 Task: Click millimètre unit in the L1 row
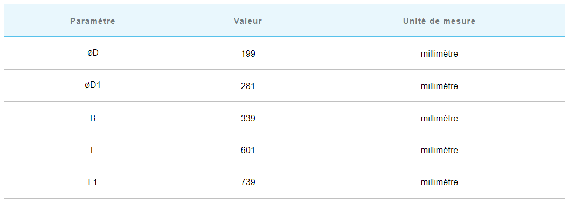tap(439, 182)
